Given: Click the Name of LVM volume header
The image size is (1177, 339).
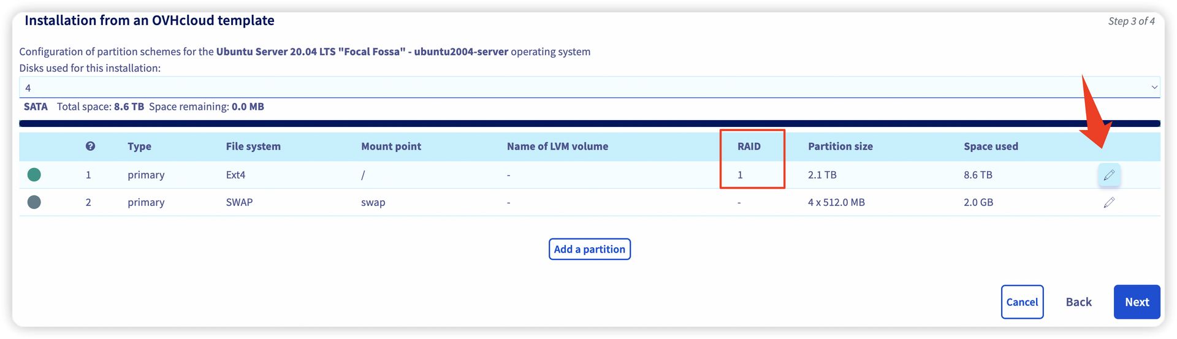Looking at the screenshot, I should (x=557, y=146).
